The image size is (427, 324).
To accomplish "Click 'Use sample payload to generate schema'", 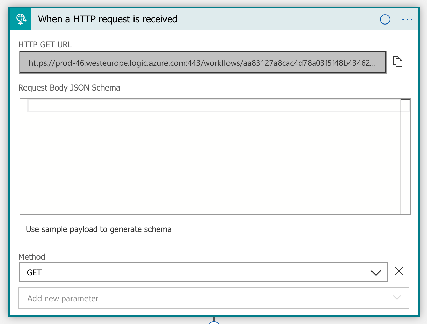I will [x=98, y=229].
